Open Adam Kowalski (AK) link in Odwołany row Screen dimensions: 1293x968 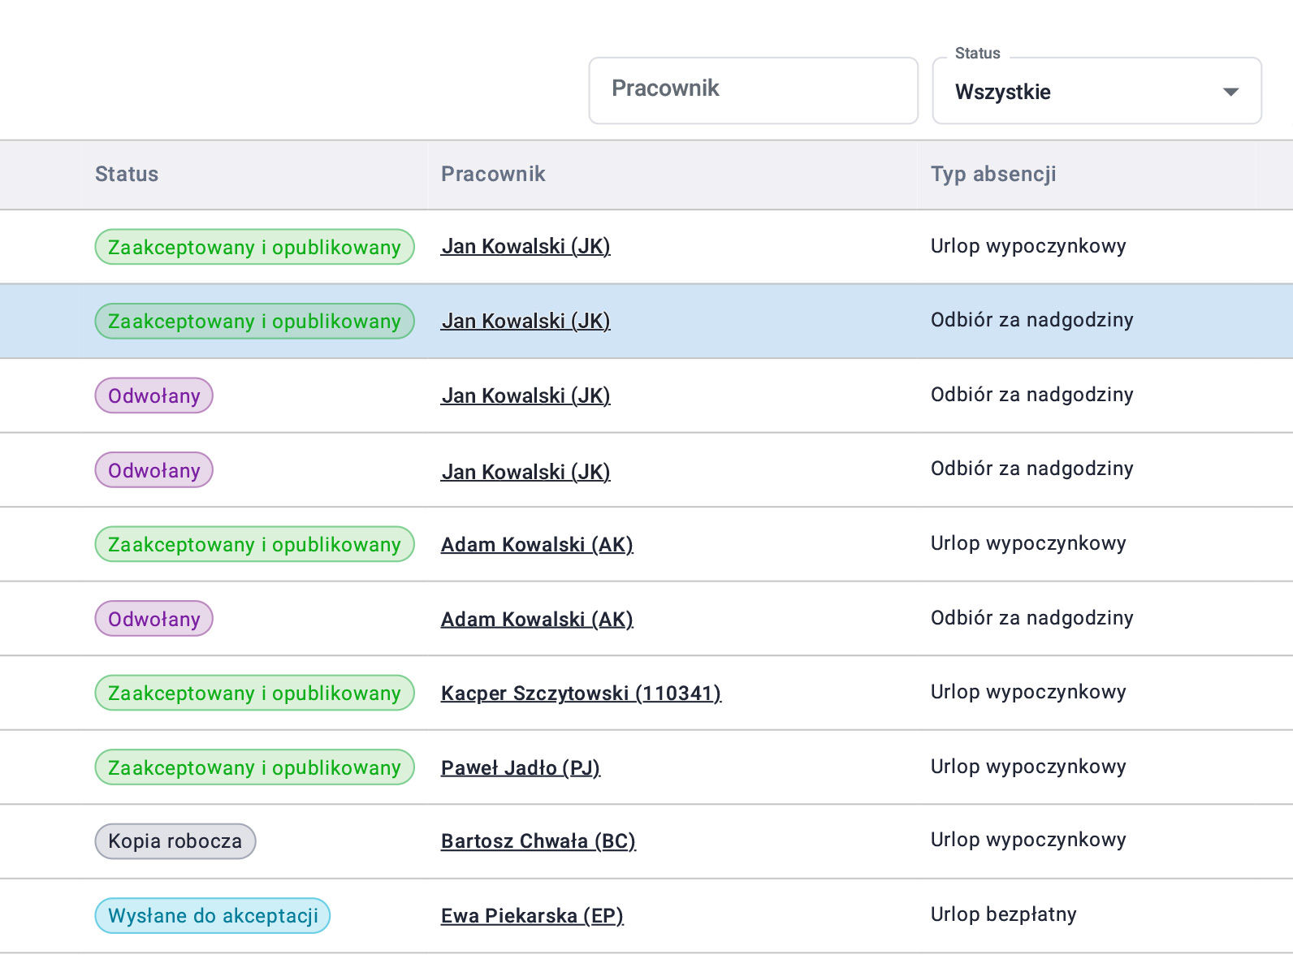tap(537, 619)
